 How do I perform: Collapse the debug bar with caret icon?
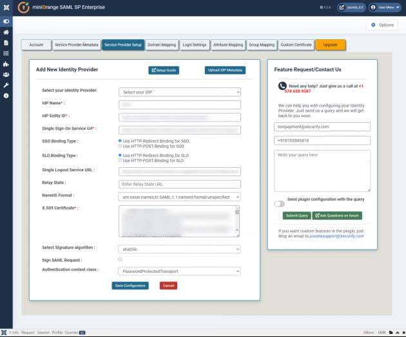(x=398, y=332)
